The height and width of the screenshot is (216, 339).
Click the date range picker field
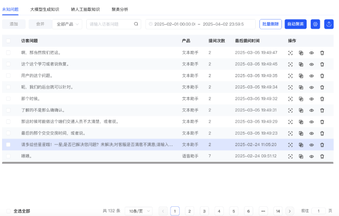pos(200,24)
